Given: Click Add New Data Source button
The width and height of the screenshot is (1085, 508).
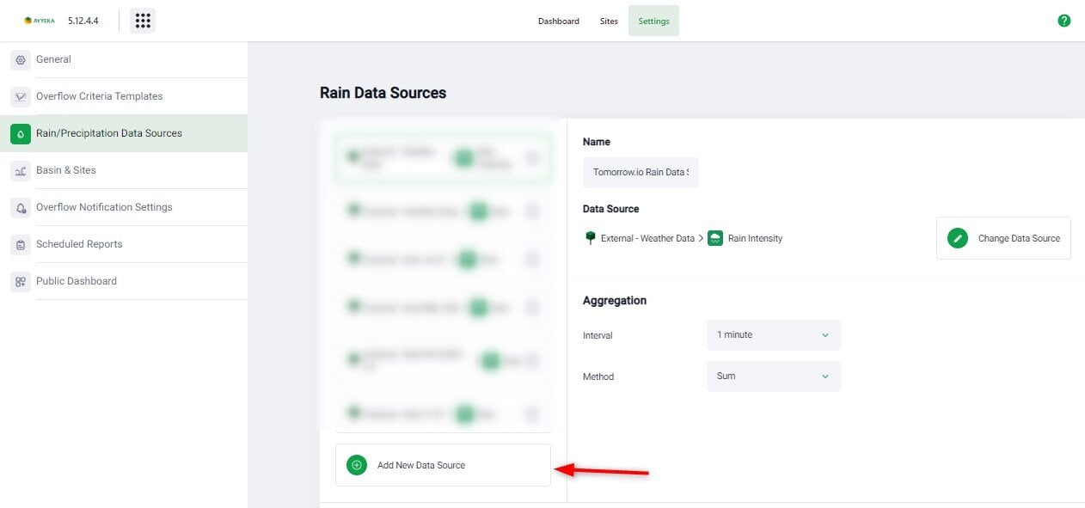Looking at the screenshot, I should 442,465.
